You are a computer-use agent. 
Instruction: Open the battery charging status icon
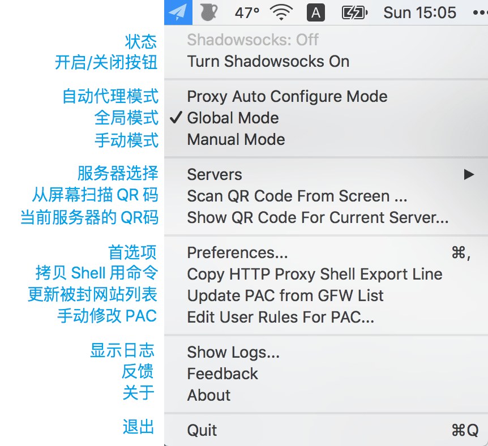coord(354,13)
